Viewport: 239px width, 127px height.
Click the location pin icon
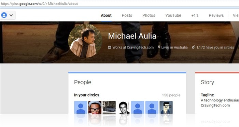coord(159,47)
